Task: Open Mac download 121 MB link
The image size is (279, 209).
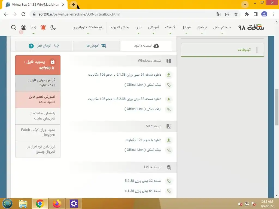Action: (x=143, y=140)
